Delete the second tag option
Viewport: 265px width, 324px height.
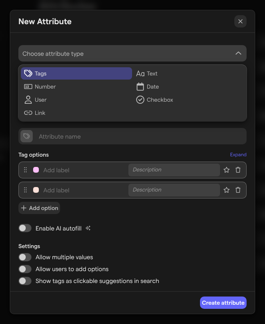click(238, 190)
